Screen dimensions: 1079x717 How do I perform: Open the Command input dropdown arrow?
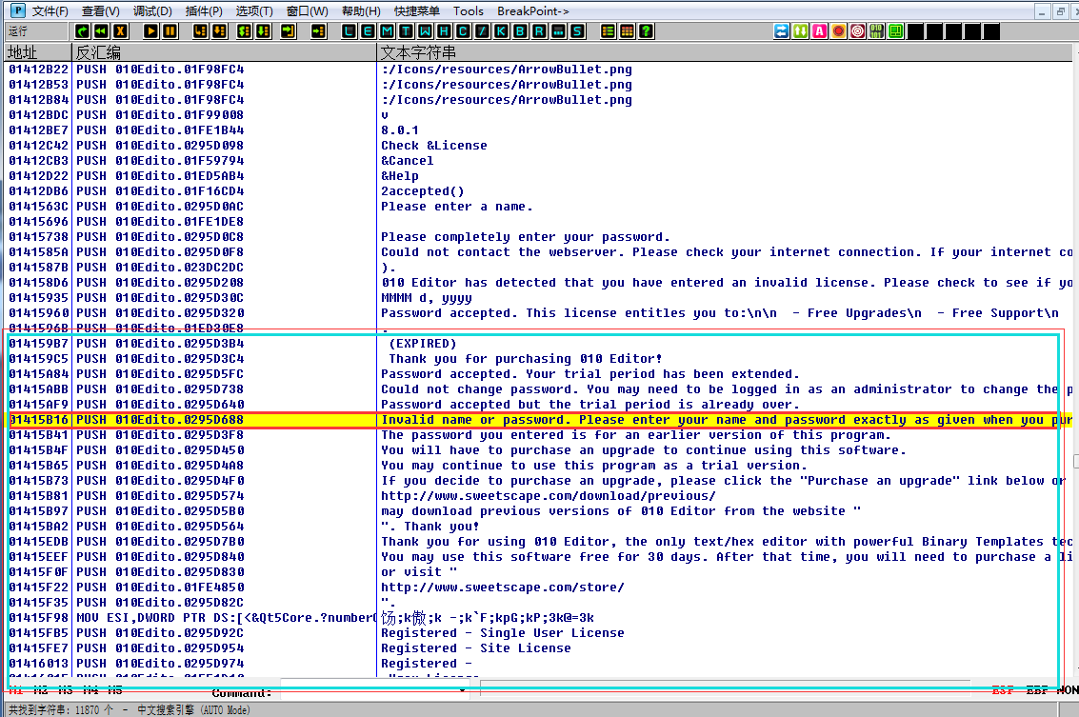pyautogui.click(x=463, y=691)
